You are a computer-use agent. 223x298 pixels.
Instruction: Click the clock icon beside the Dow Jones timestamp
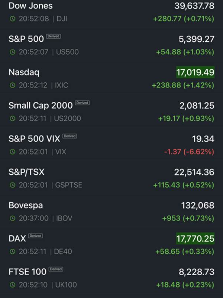coord(13,19)
